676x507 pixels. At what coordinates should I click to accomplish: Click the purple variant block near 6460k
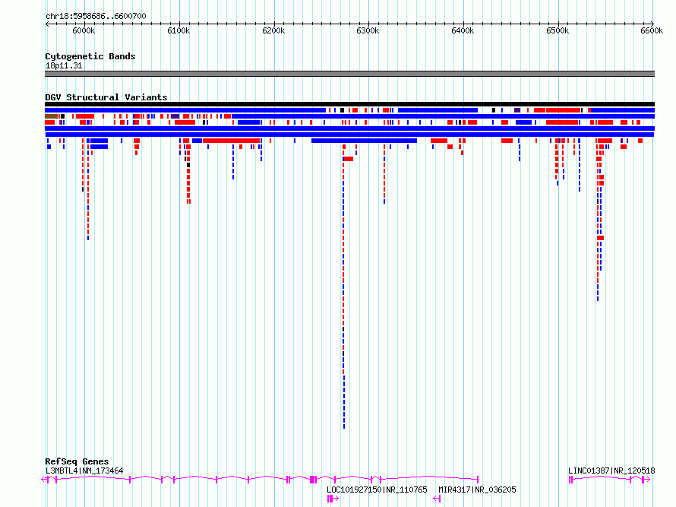tap(517, 110)
